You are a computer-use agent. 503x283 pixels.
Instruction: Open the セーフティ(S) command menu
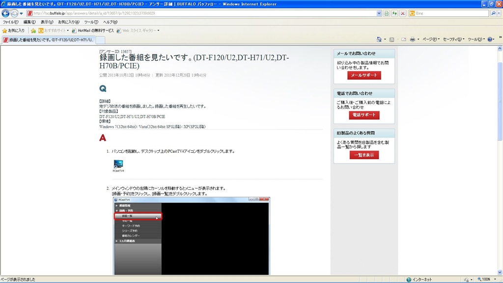coord(453,39)
